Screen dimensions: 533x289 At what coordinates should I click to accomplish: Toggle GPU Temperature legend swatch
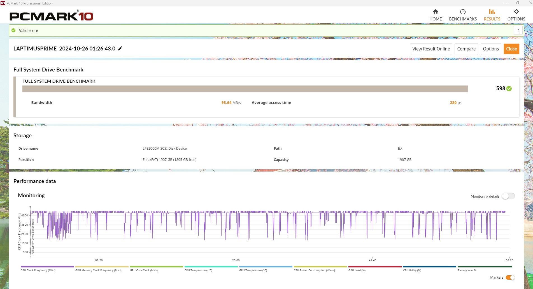(x=266, y=267)
